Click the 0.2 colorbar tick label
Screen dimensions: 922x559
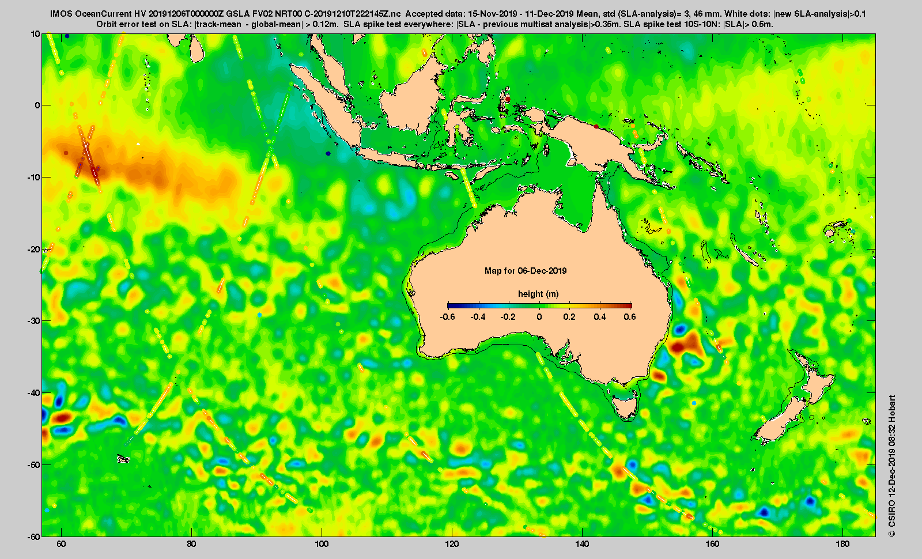[569, 317]
